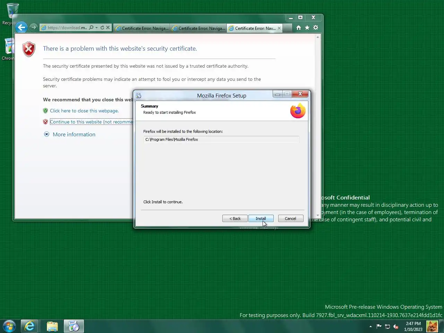The height and width of the screenshot is (333, 444).
Task: Open Windows Explorer folder from the taskbar
Action: click(52, 326)
